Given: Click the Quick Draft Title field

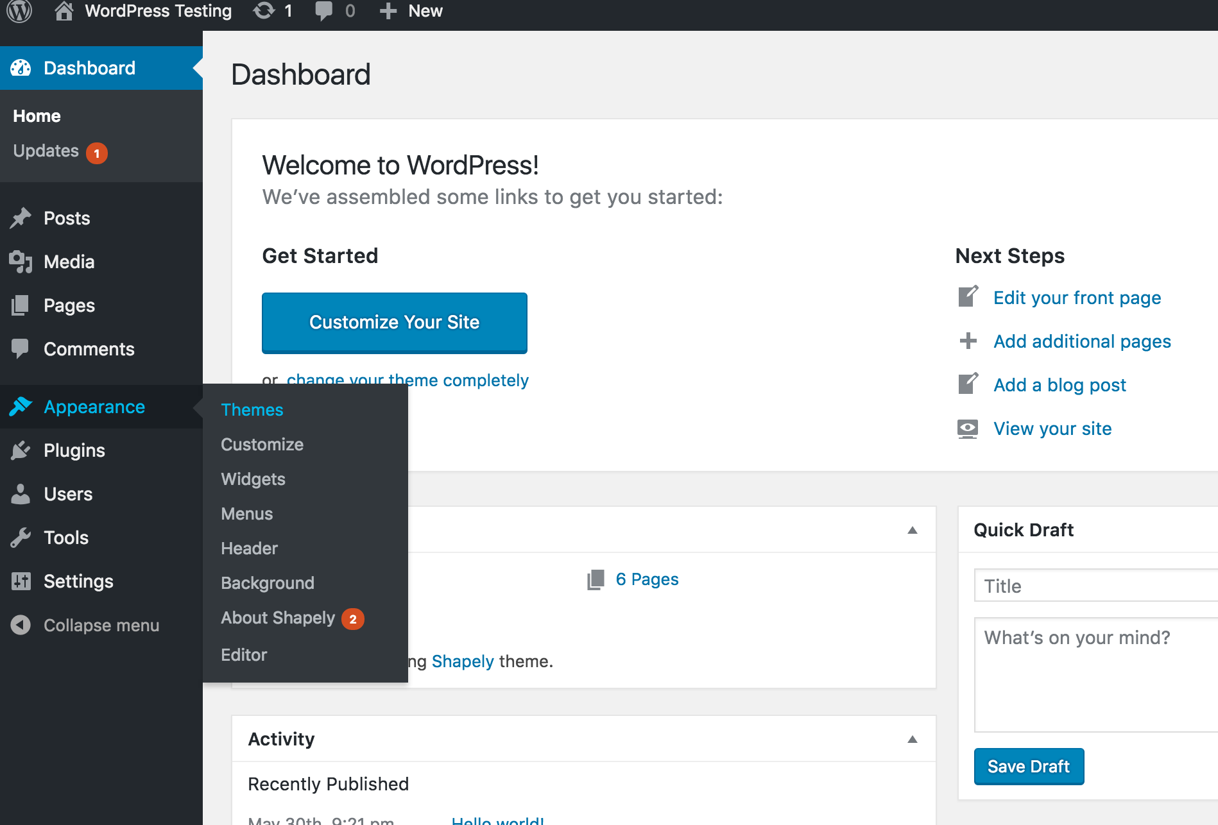Looking at the screenshot, I should [1096, 586].
